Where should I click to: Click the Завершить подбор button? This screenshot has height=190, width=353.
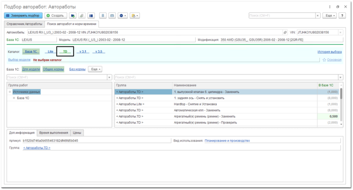click(x=23, y=16)
